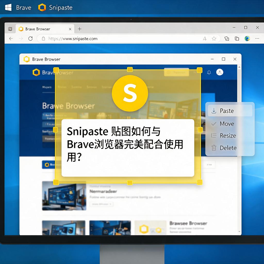Click the top-center selection handle
This screenshot has width=264, height=264.
[x=130, y=69]
